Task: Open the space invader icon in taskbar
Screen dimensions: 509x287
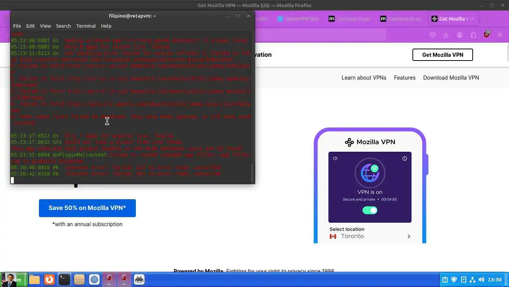Action: click(x=139, y=280)
